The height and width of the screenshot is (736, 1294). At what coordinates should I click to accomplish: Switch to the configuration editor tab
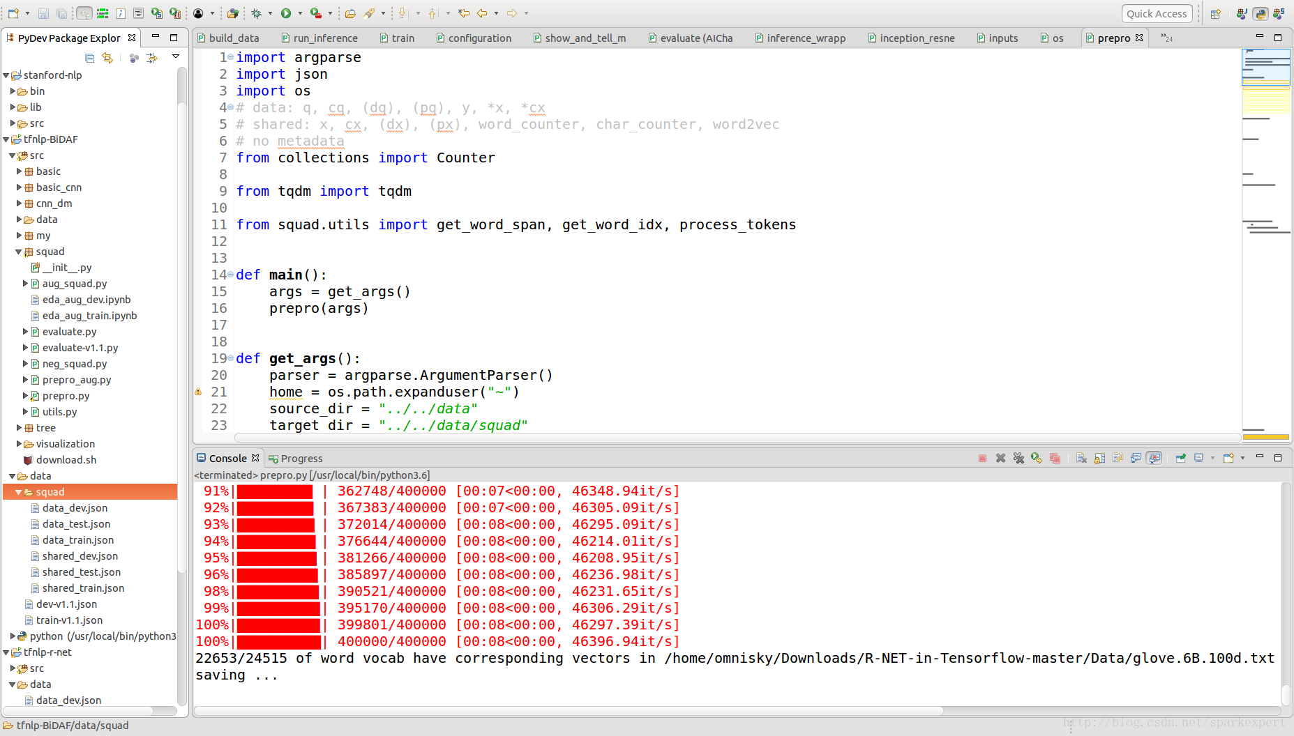[474, 38]
